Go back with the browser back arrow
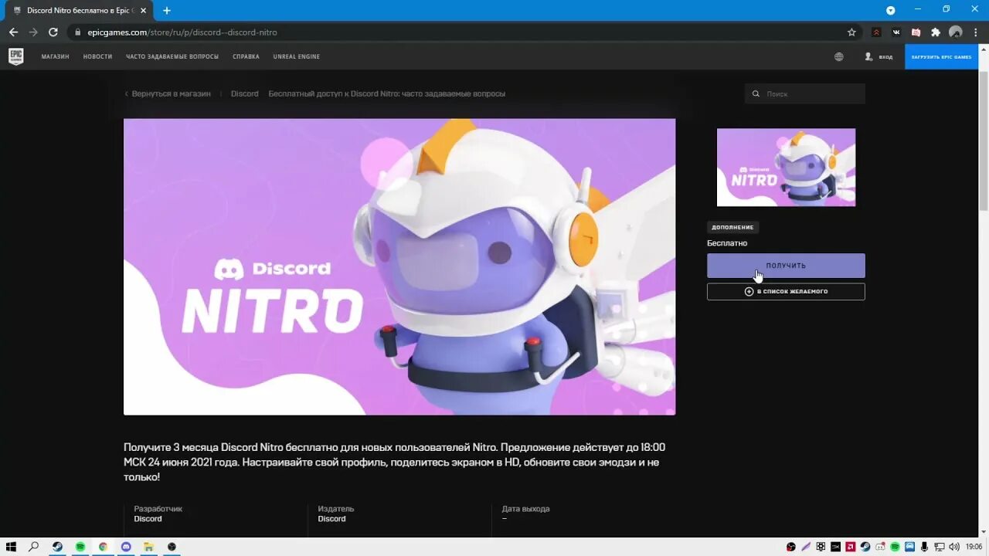989x556 pixels. point(13,32)
